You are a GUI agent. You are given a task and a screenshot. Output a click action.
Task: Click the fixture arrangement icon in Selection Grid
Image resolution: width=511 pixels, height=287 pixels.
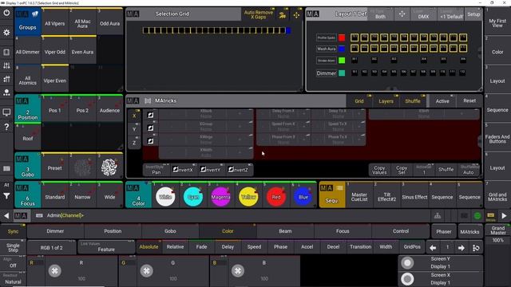pyautogui.click(x=283, y=14)
